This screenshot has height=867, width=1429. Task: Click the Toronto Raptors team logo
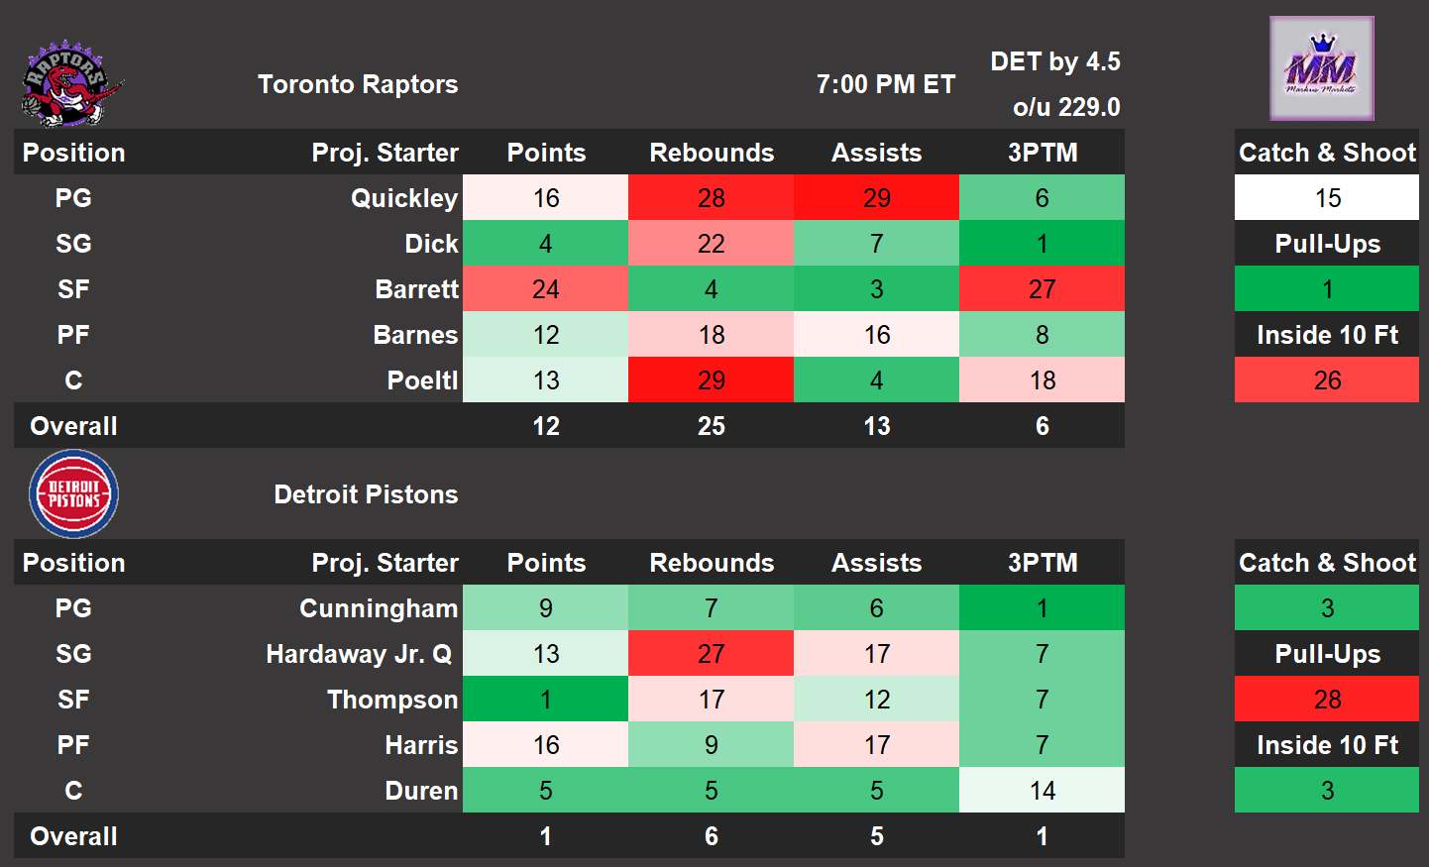point(72,84)
